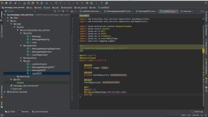Click the Help question mark icon
The width and height of the screenshot is (208, 117).
coord(101,3)
